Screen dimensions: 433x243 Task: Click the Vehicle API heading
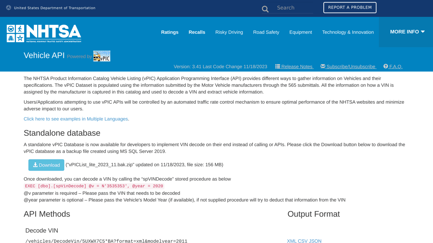pos(44,55)
